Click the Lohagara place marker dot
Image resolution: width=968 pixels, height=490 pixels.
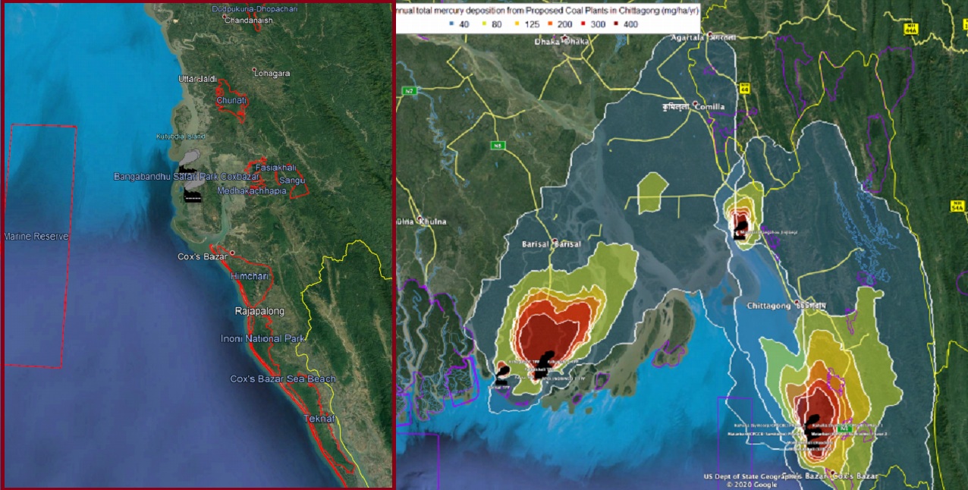[x=253, y=74]
